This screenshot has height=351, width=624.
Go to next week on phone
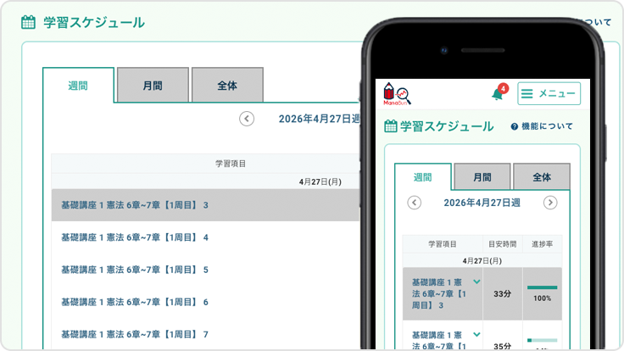click(550, 203)
